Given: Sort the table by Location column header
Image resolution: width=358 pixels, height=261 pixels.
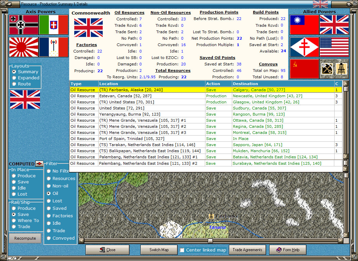Looking at the screenshot, I should click(x=152, y=84).
